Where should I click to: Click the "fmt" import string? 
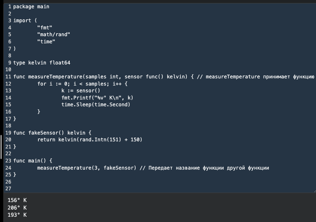point(45,28)
